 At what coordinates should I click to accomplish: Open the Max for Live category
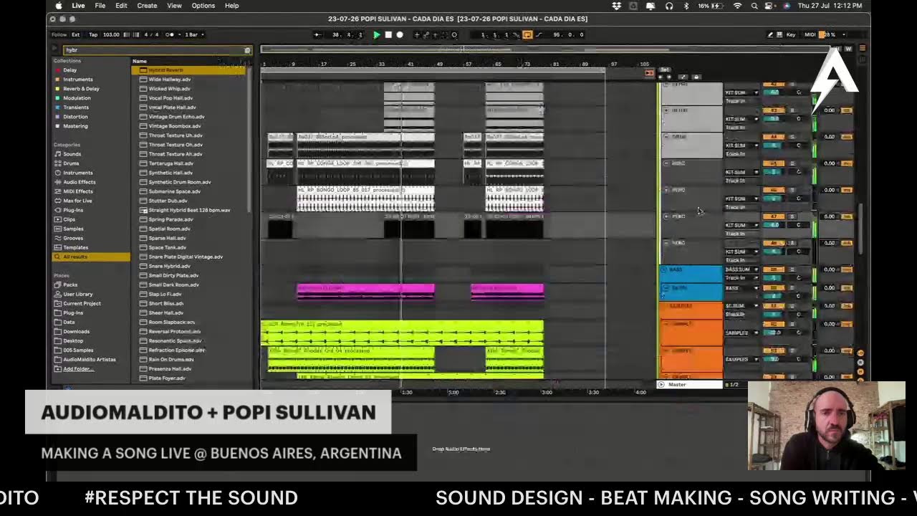(77, 201)
